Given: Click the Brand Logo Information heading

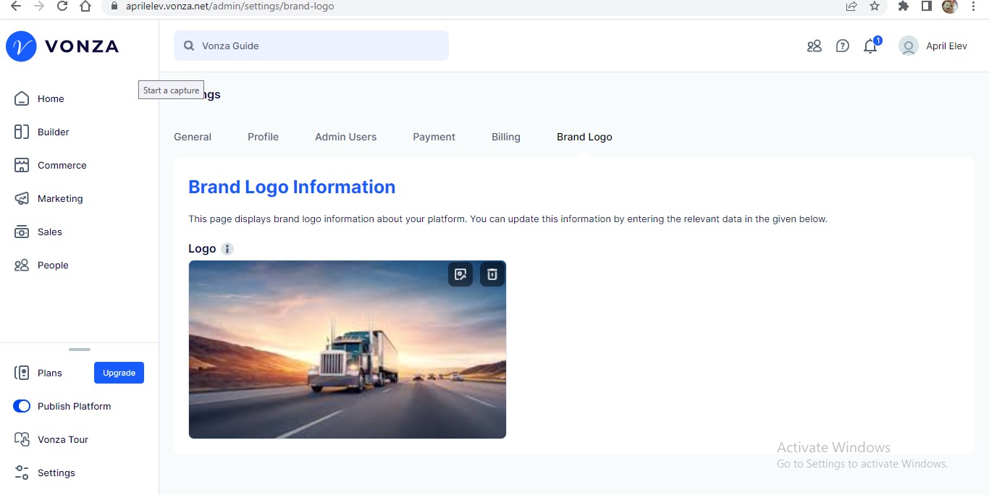Looking at the screenshot, I should tap(292, 187).
